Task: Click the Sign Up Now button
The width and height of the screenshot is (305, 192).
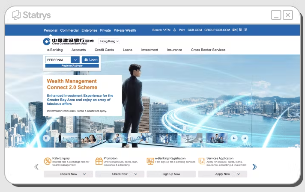Action: pos(171,174)
